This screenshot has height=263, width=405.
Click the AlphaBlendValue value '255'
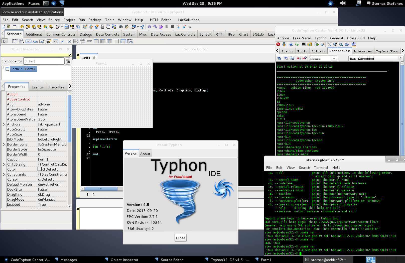pos(52,119)
